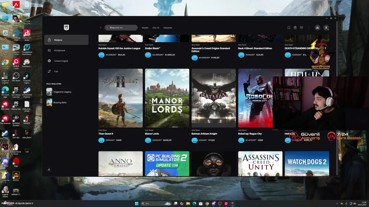Open R.E.P.O. desktop shortcut

pyautogui.click(x=16, y=177)
